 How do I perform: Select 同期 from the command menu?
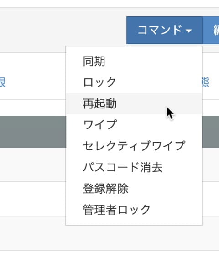click(134, 61)
